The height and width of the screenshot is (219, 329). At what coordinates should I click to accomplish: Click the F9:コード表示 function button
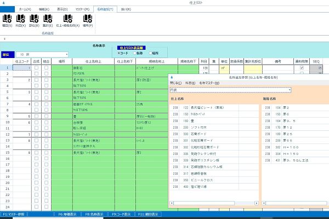click(121, 214)
